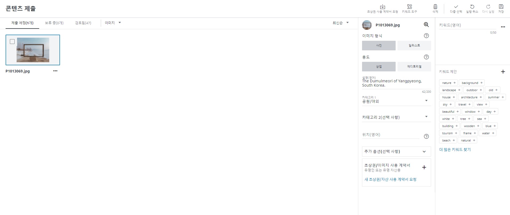Select editorial usage
This screenshot has width=510, height=215.
pyautogui.click(x=414, y=67)
